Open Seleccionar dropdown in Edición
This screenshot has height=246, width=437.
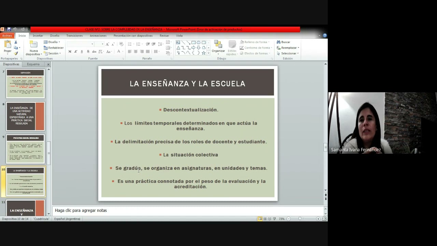point(288,53)
